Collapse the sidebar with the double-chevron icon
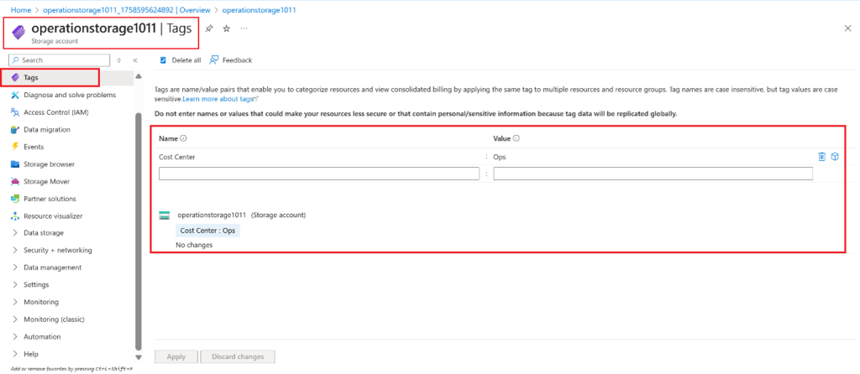The width and height of the screenshot is (860, 374). tap(135, 60)
